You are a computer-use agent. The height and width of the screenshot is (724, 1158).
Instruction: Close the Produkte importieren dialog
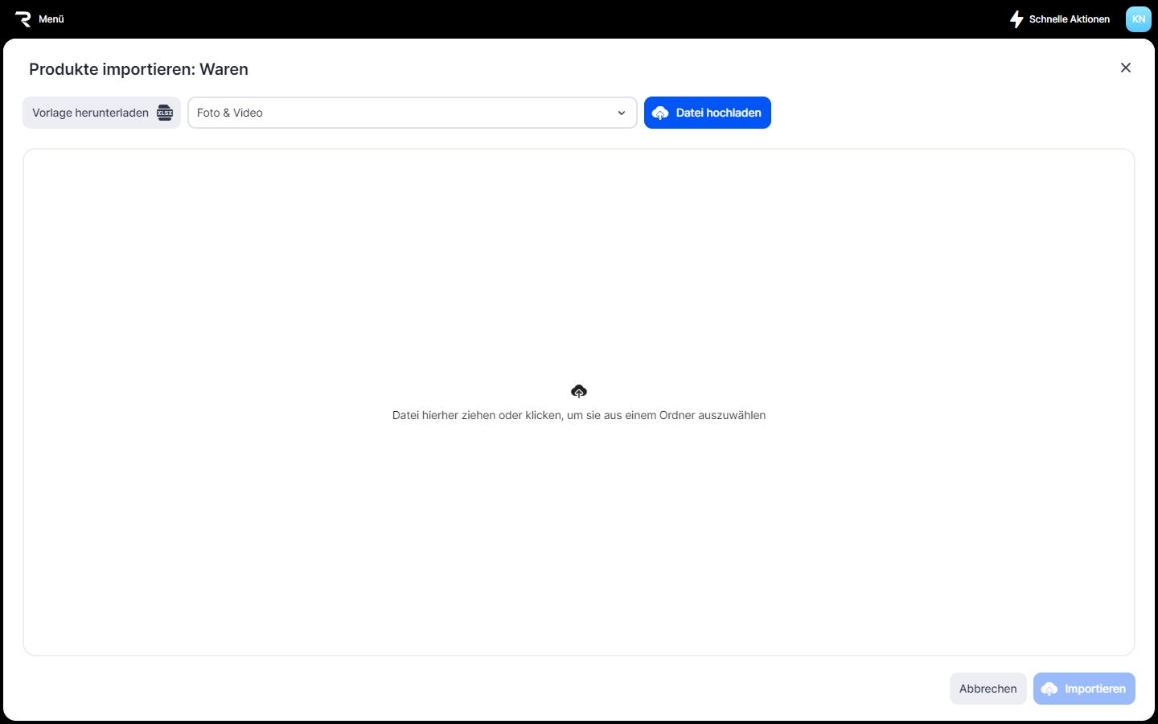pyautogui.click(x=1126, y=68)
